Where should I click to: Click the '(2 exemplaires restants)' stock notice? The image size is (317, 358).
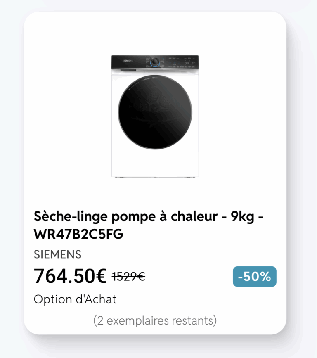pyautogui.click(x=155, y=320)
